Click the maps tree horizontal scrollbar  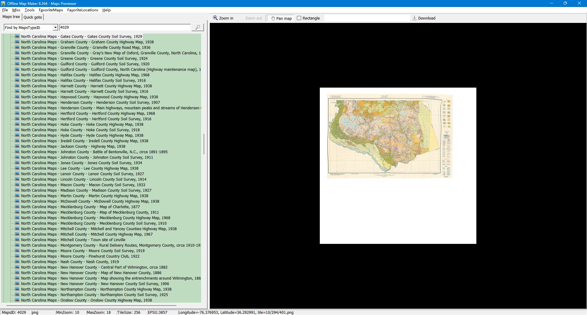[x=91, y=305]
